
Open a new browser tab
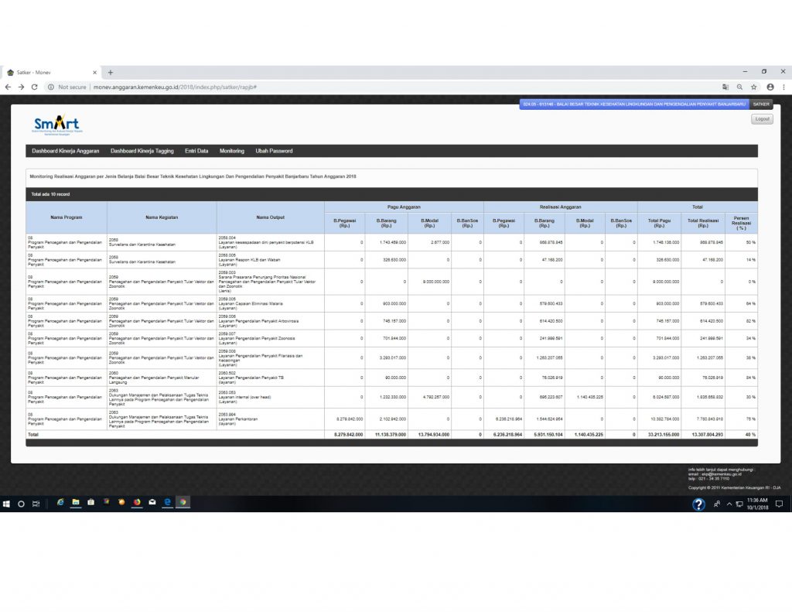point(111,72)
